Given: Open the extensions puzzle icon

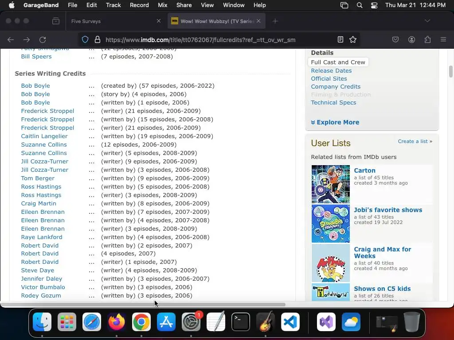Looking at the screenshot, I should click(428, 39).
